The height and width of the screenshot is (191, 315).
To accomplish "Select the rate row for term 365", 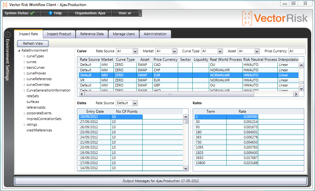I will pos(249,137).
